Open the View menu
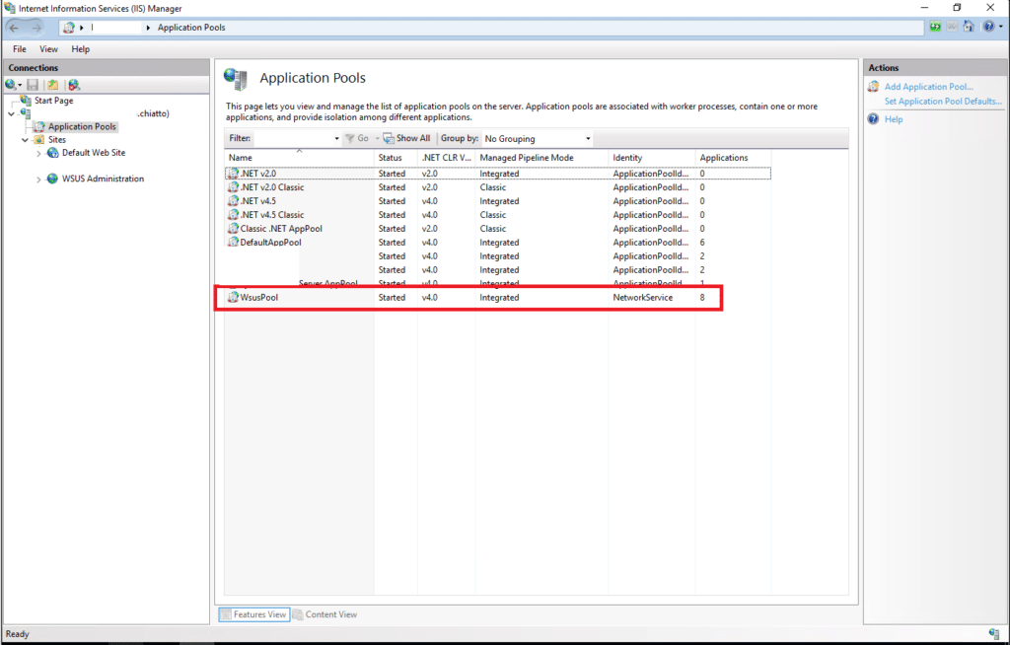 tap(48, 49)
